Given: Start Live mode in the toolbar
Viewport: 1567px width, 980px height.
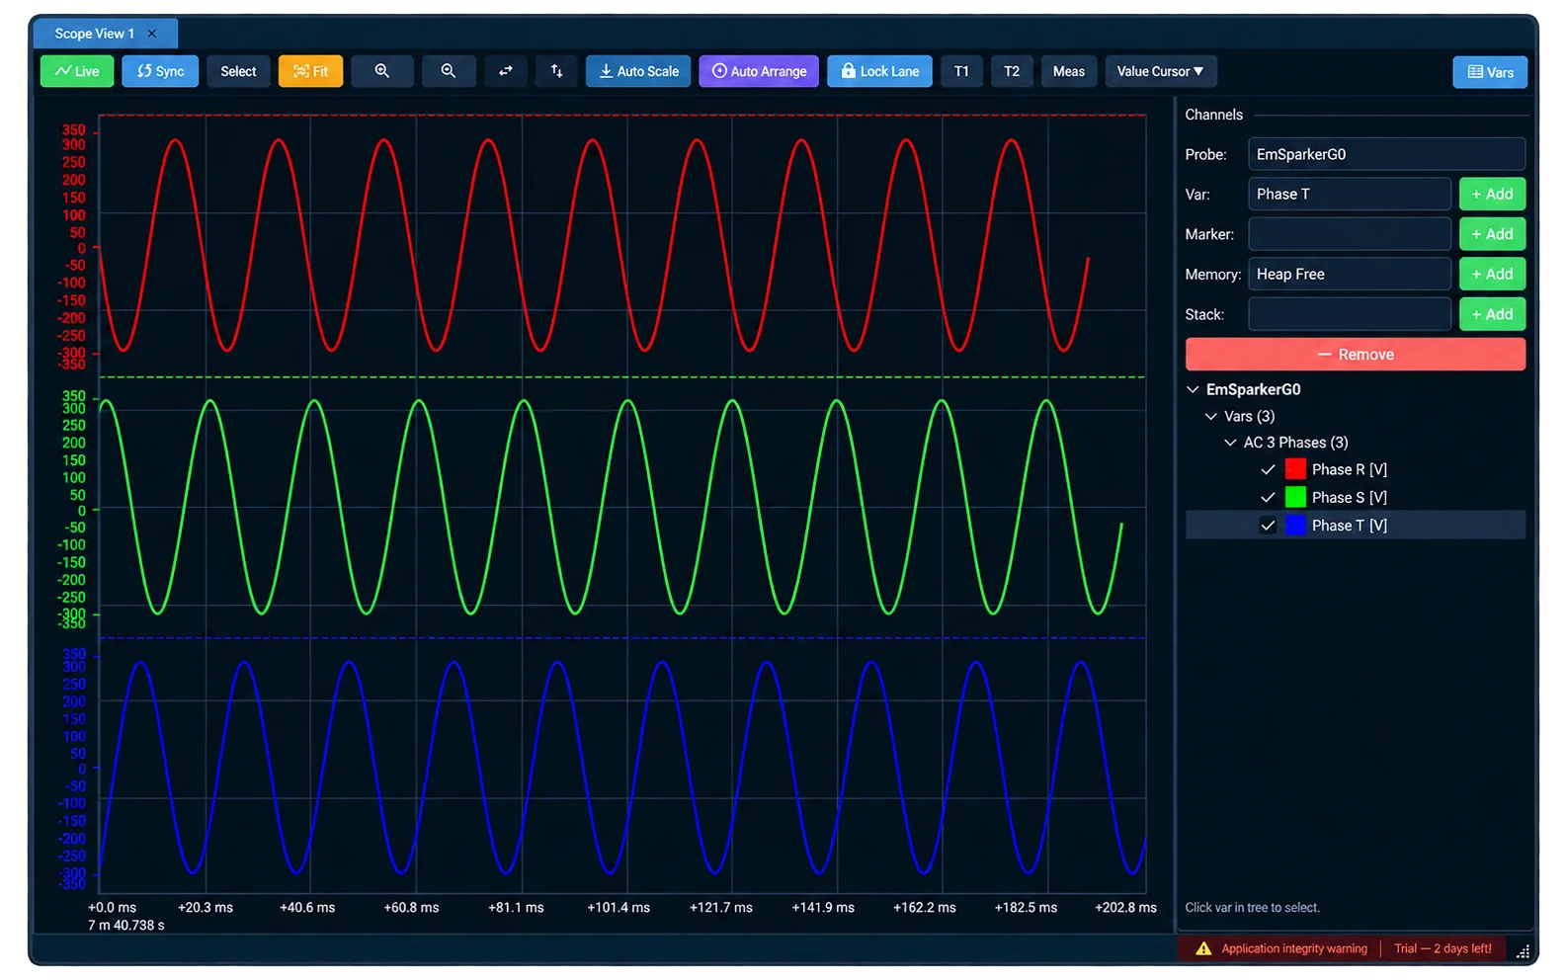Looking at the screenshot, I should [77, 71].
